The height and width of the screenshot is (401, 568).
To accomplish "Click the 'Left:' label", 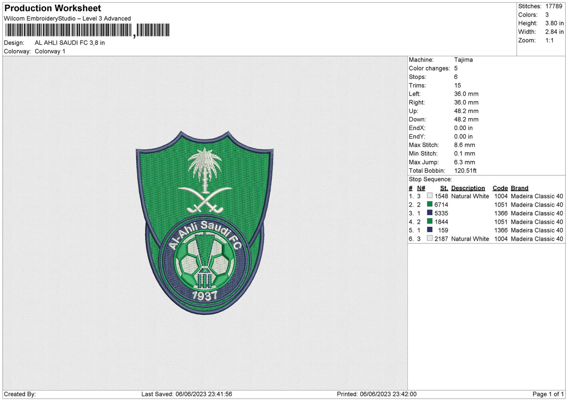I will coord(416,94).
